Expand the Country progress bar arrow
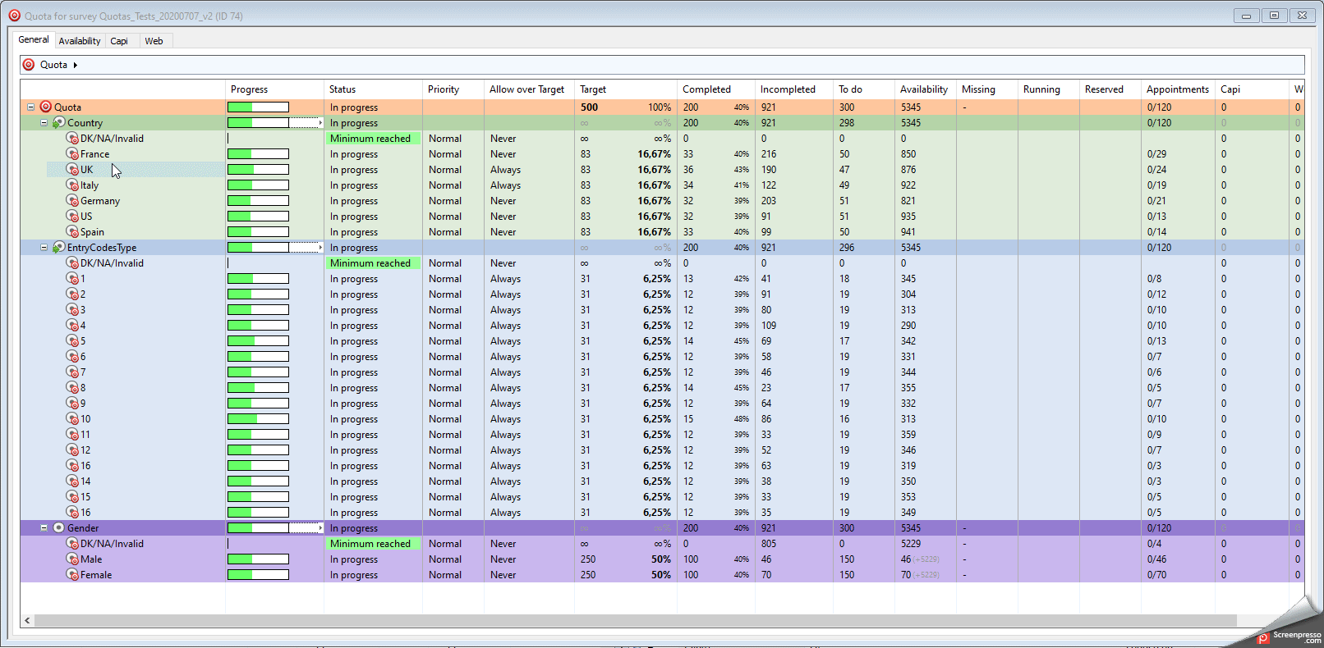1324x648 pixels. 320,122
